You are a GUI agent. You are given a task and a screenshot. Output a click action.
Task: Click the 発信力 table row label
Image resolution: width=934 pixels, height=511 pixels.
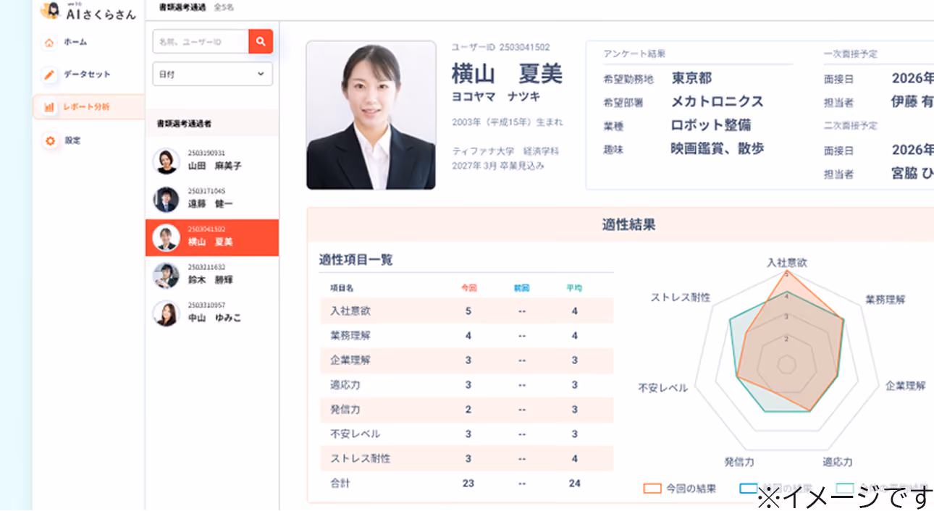[x=345, y=410]
